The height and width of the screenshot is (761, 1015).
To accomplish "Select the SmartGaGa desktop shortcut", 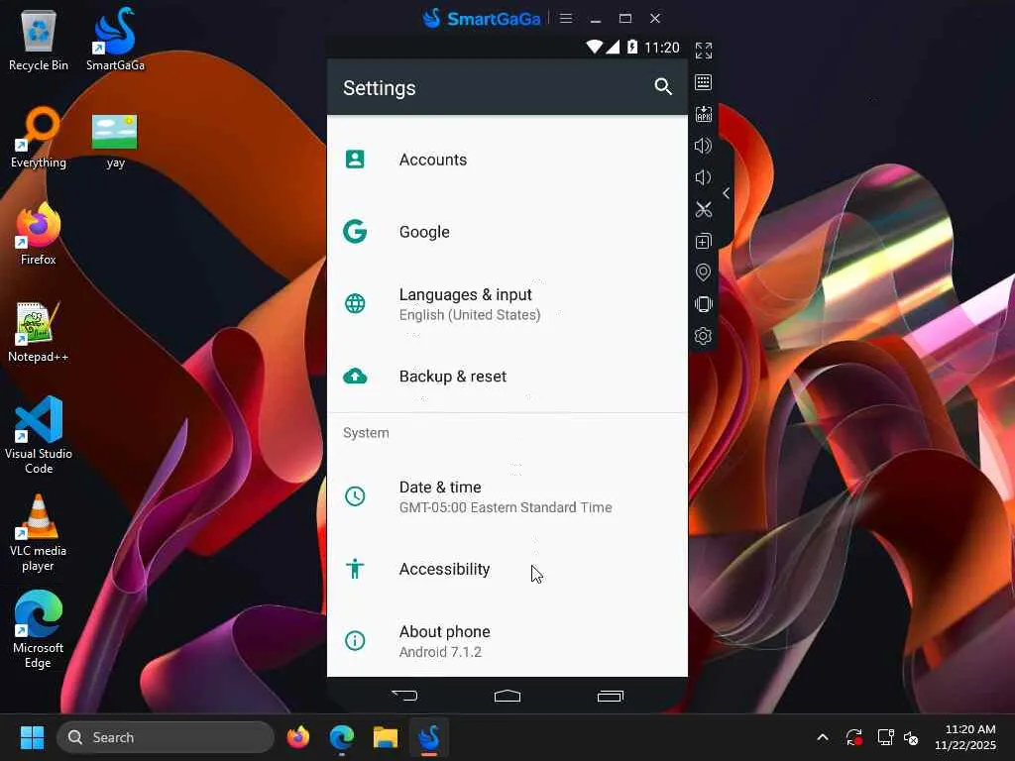I will pos(115,41).
